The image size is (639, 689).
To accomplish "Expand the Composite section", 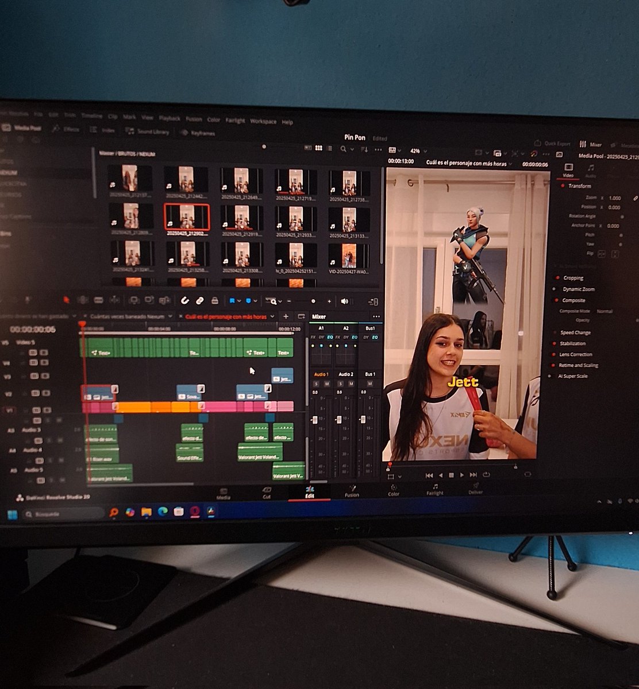I will tap(573, 300).
